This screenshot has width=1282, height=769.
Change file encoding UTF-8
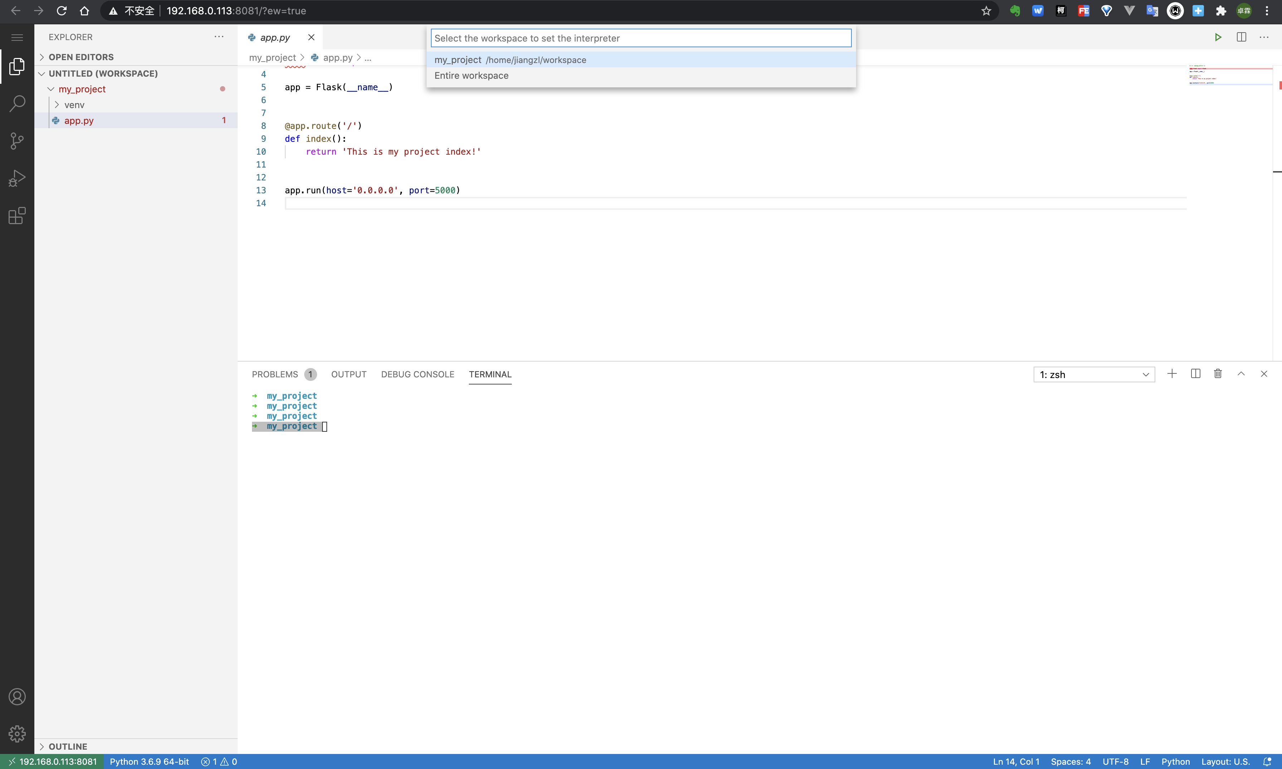click(x=1115, y=762)
